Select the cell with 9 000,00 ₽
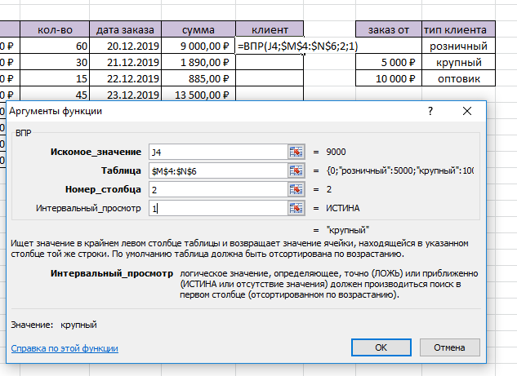 point(198,46)
